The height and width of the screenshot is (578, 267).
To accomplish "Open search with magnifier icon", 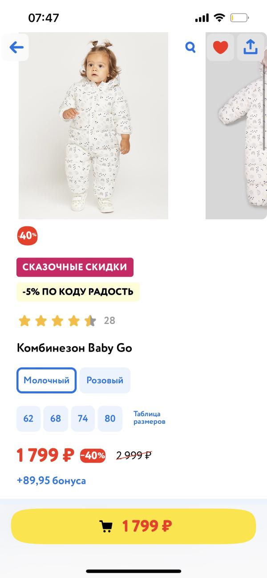I will (x=190, y=47).
